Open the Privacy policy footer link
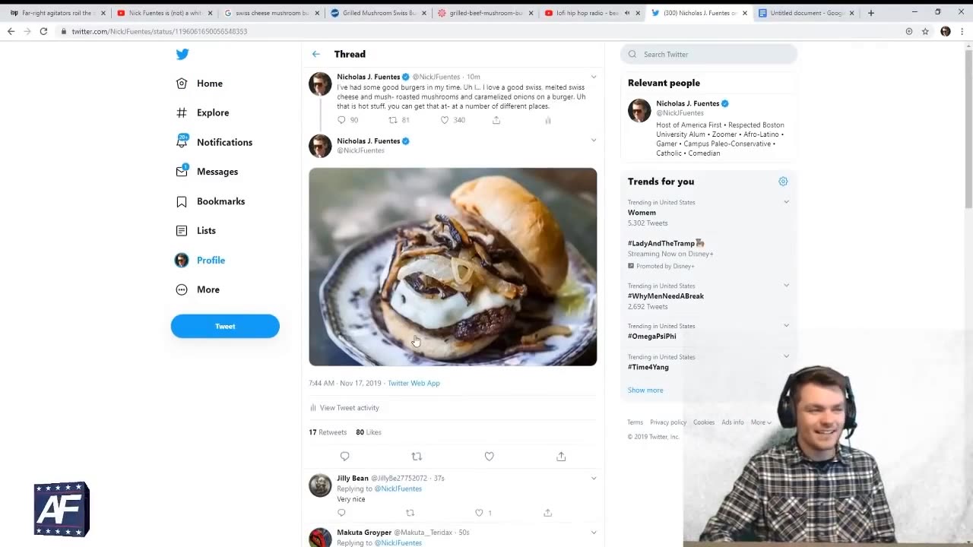The image size is (973, 547). click(668, 422)
